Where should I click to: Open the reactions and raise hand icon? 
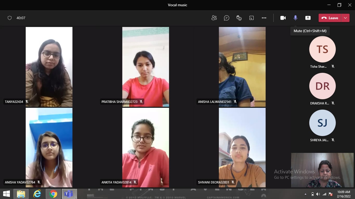coord(239,18)
